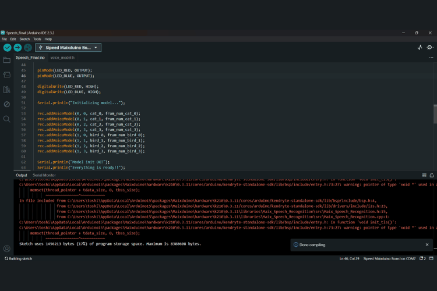The height and width of the screenshot is (291, 437).
Task: Open the Sketchbook folder sidebar icon
Action: click(x=6, y=60)
